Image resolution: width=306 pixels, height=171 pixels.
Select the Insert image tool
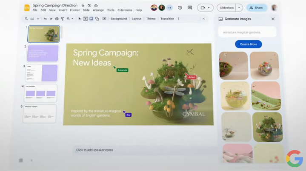pos(92,19)
